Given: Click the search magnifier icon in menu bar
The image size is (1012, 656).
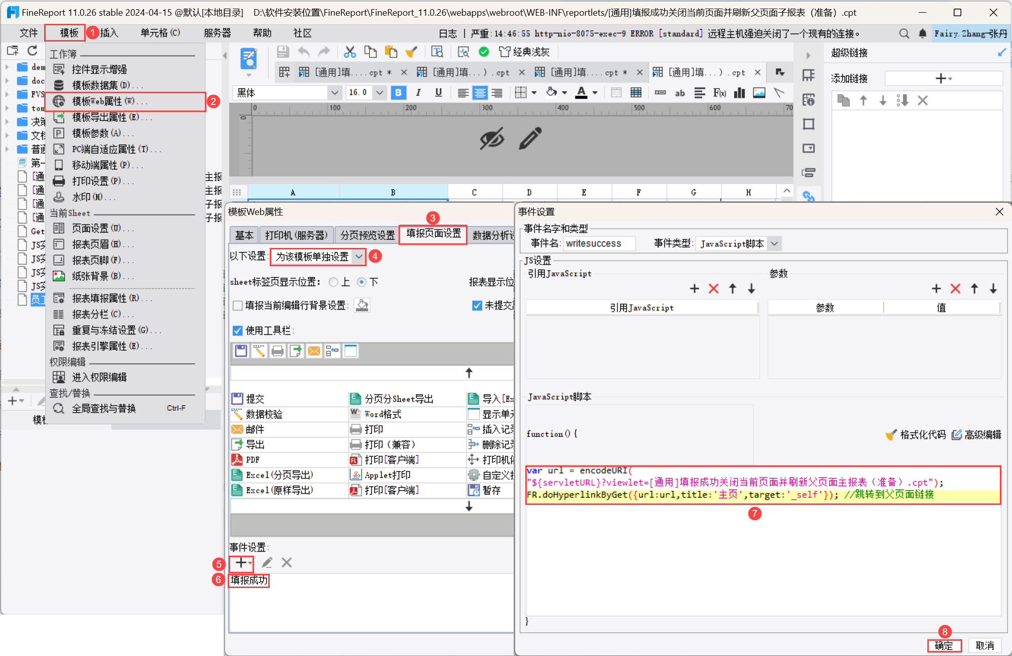Looking at the screenshot, I should coord(904,33).
